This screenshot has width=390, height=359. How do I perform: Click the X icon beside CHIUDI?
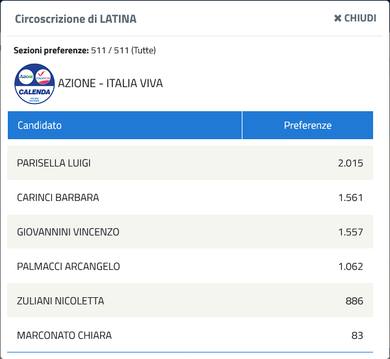[337, 18]
